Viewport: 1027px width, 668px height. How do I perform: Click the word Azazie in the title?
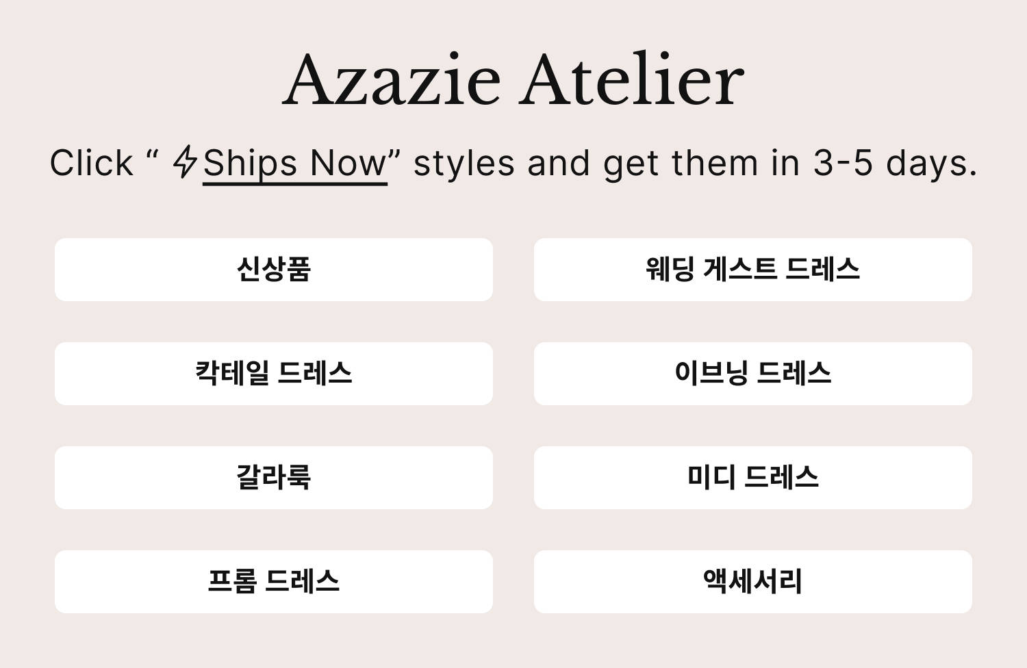392,80
